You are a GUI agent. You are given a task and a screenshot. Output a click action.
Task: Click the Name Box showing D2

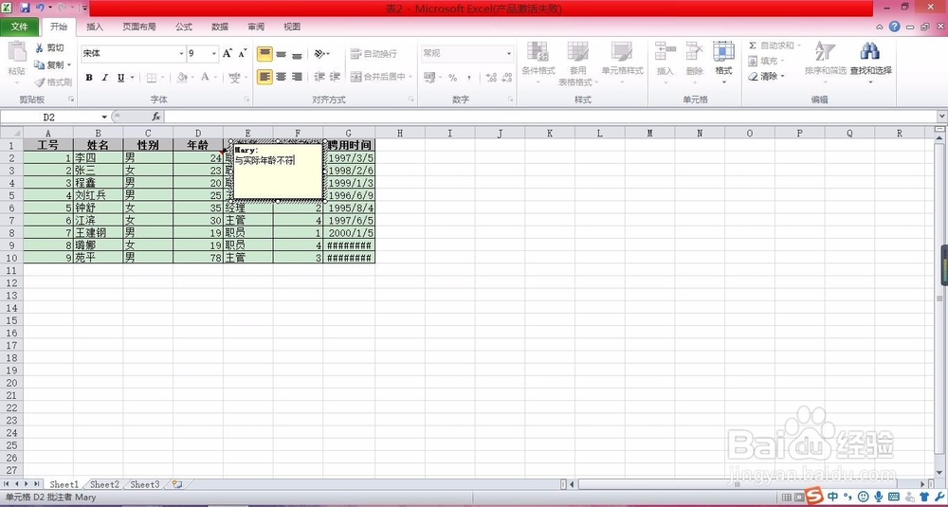pos(49,118)
